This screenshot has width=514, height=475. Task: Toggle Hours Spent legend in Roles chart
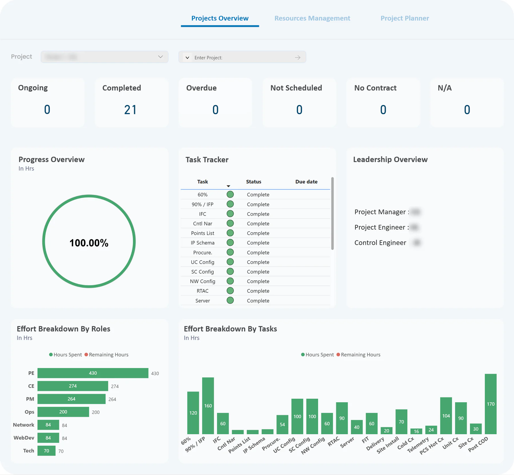[65, 355]
